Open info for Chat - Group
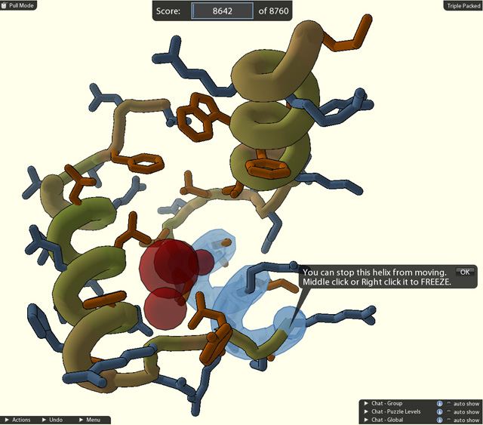The image size is (483, 425). (x=440, y=403)
